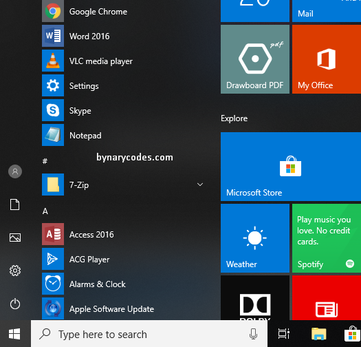Open VLC media player
The image size is (361, 347).
[x=124, y=61]
